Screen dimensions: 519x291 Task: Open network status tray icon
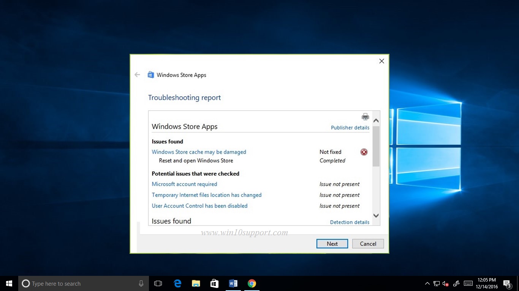pos(437,283)
